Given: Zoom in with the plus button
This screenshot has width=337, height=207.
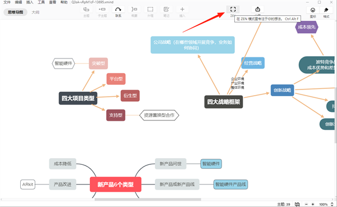Looking at the screenshot, I should [x=313, y=204].
